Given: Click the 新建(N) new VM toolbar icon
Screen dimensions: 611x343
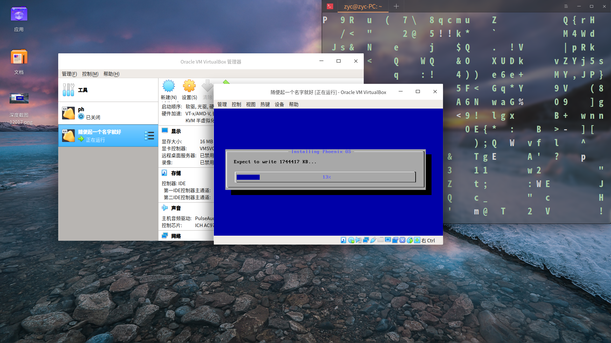Looking at the screenshot, I should tap(169, 90).
